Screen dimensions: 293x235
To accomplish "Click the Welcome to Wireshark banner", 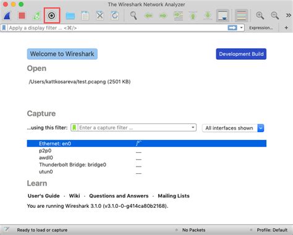I will (x=62, y=54).
